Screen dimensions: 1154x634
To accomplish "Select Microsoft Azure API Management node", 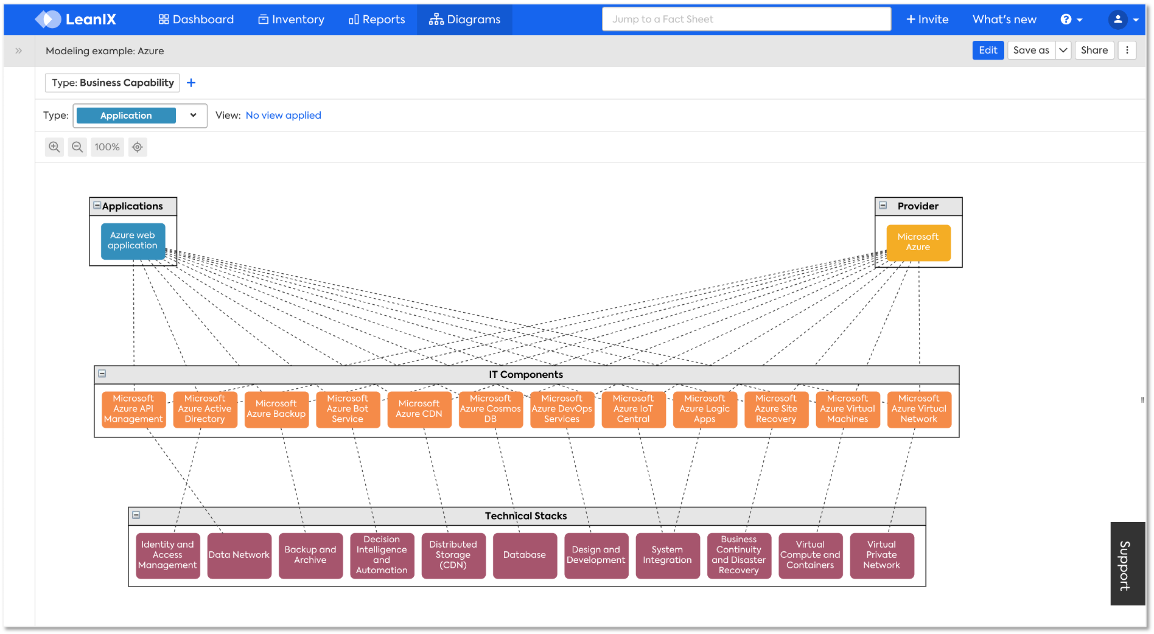I will 133,409.
